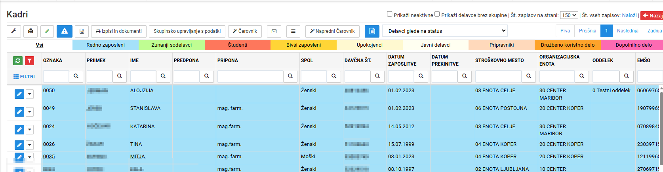Click the printer icon button
Viewport: 663px width, 172px height.
tap(30, 31)
